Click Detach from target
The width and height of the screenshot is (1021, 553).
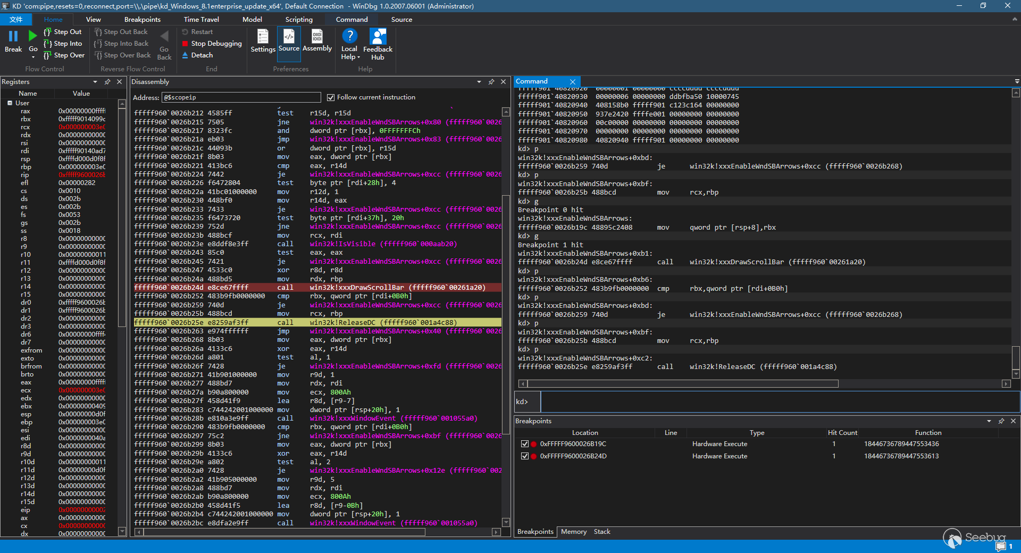(197, 55)
